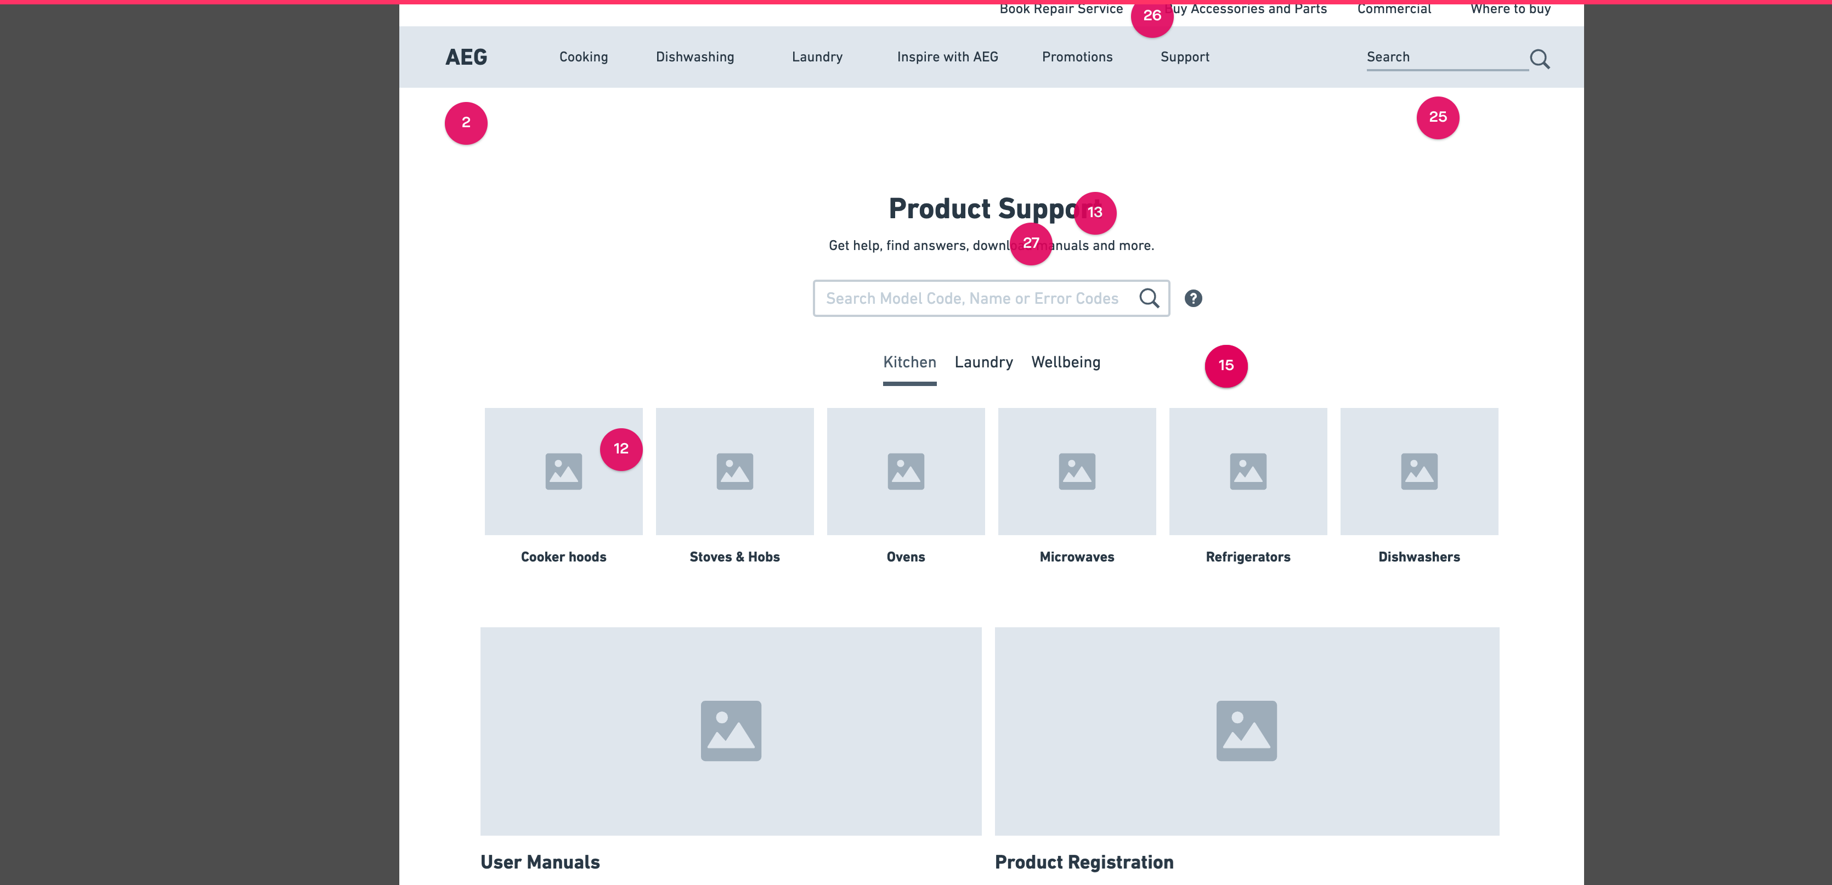Open the Microwaves image tile
This screenshot has width=1832, height=885.
[1077, 470]
